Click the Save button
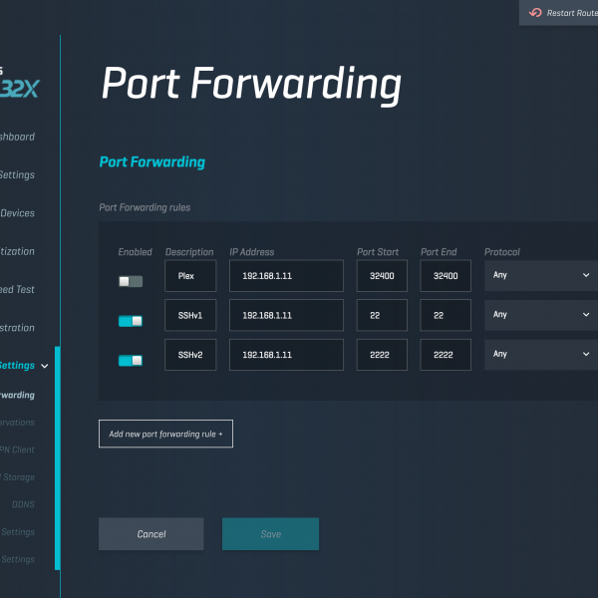 [270, 534]
